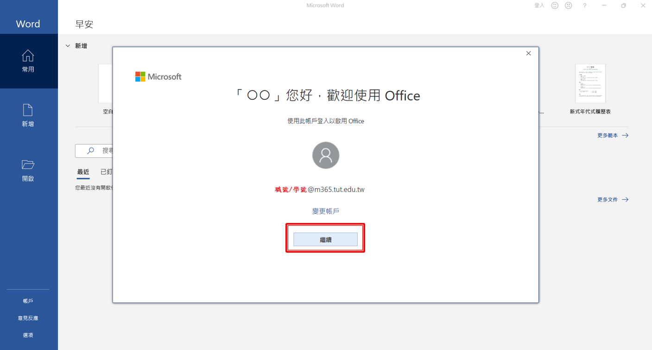Viewport: 652px width, 350px height.
Task: Switch to the 最近 tab
Action: coord(83,172)
